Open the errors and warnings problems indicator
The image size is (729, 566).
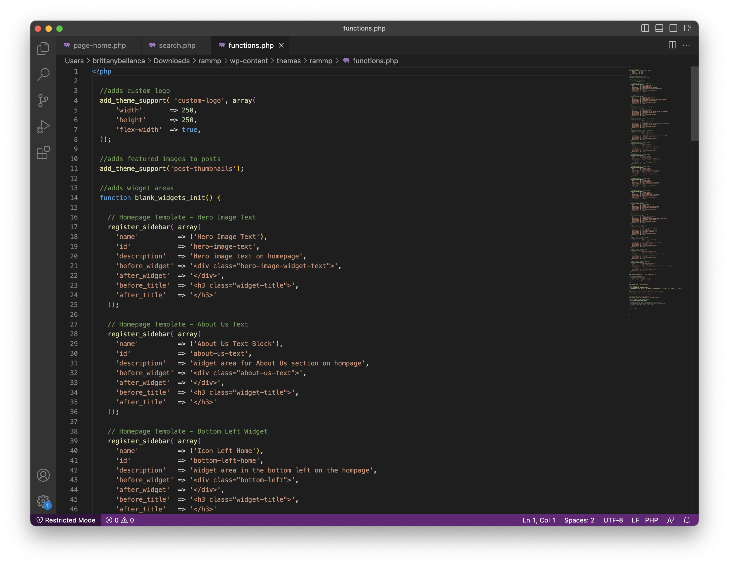pos(120,520)
